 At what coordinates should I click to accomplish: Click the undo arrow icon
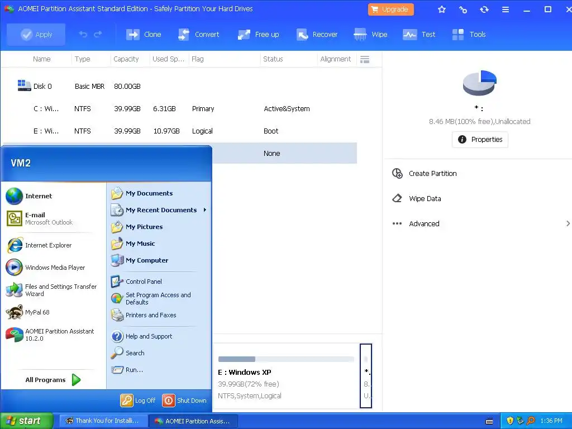(83, 34)
